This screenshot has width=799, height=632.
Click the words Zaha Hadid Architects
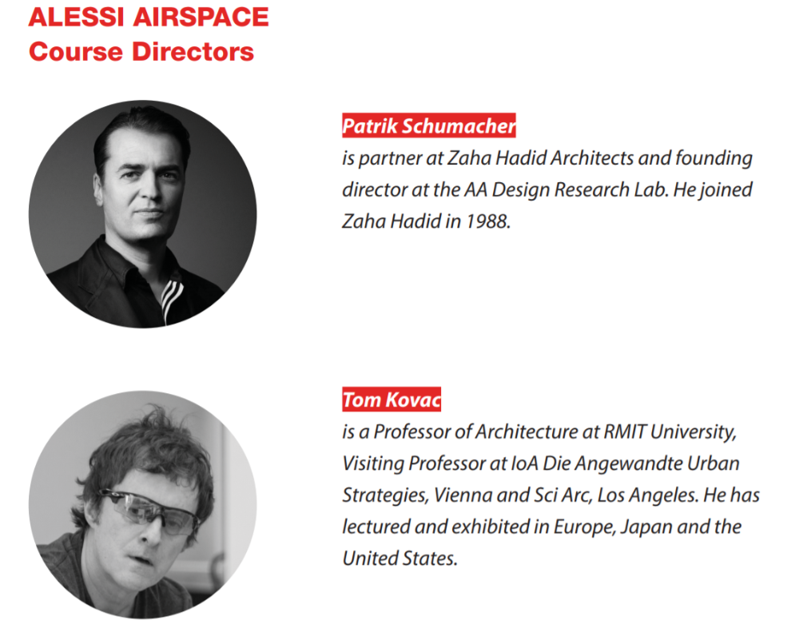(541, 158)
